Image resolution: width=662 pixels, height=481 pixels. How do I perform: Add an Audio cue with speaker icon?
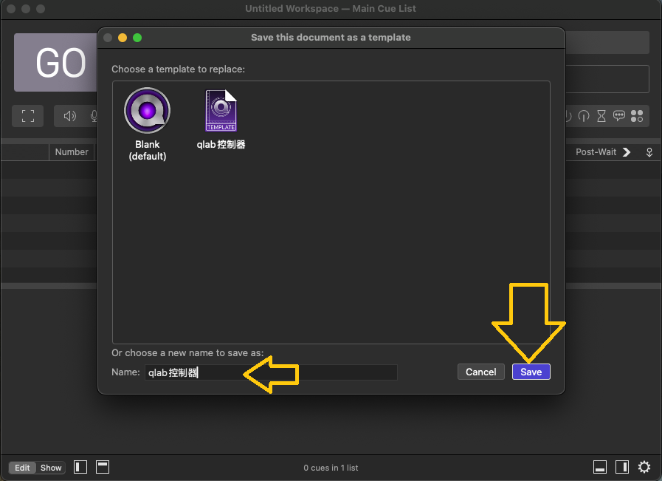point(69,116)
